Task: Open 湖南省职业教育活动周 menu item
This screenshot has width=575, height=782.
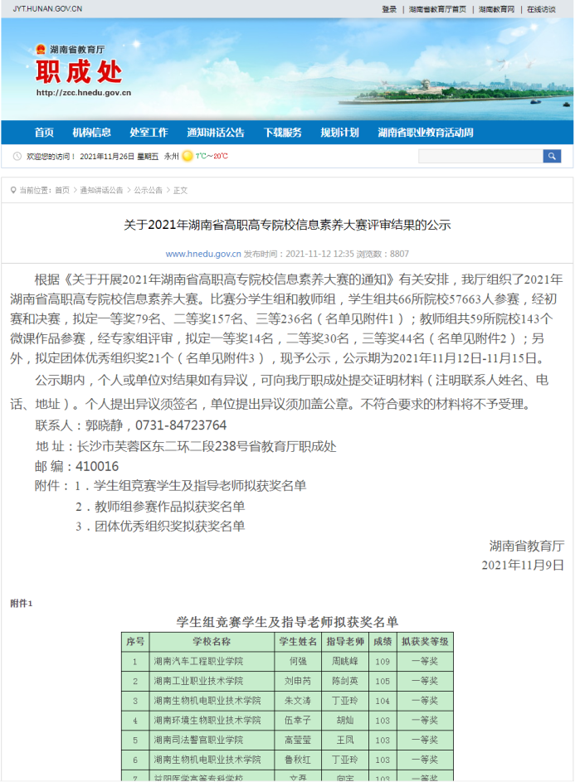Action: 426,133
